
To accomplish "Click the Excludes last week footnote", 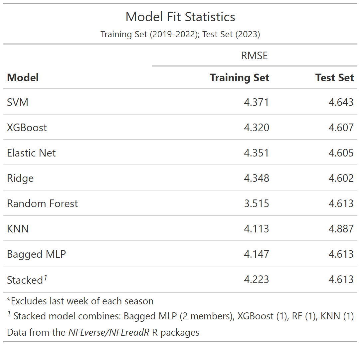I will click(80, 301).
